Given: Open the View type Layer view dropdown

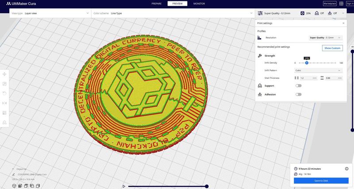Looking at the screenshot, I should (50, 13).
